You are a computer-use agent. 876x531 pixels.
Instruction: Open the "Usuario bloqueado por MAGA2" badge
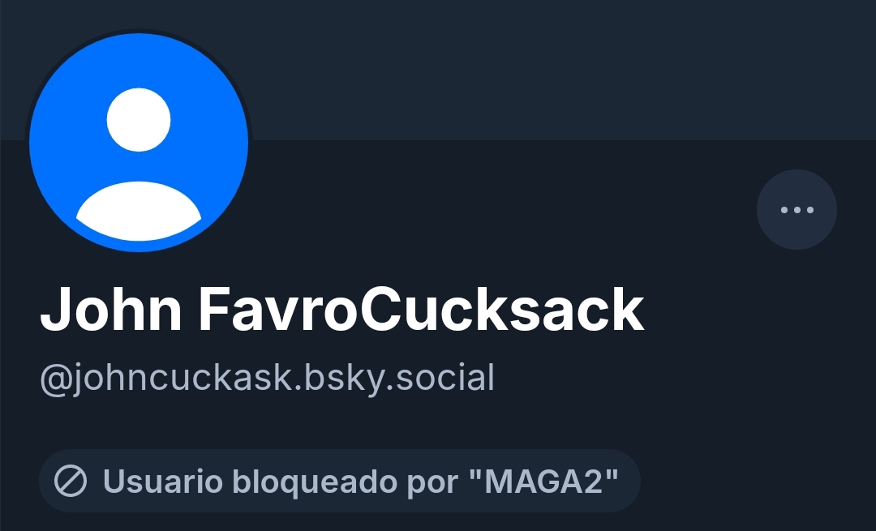coord(340,481)
